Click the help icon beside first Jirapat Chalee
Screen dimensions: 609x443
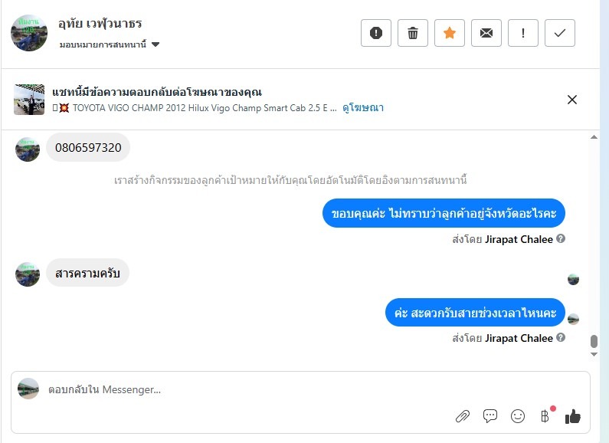561,238
